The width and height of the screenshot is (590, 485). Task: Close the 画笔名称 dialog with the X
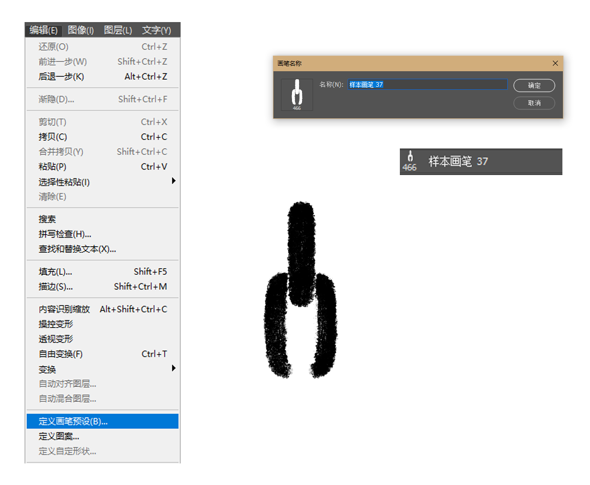coord(555,63)
